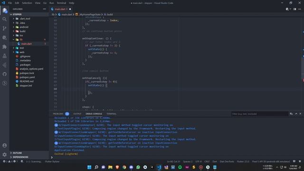This screenshot has height=171, width=304.
Task: Click the debug console REPL prompt
Action: click(x=176, y=157)
